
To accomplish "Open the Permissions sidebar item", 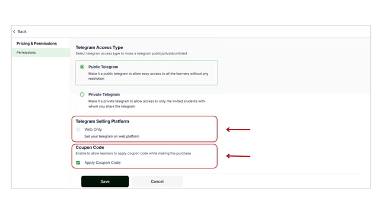I will (41, 53).
